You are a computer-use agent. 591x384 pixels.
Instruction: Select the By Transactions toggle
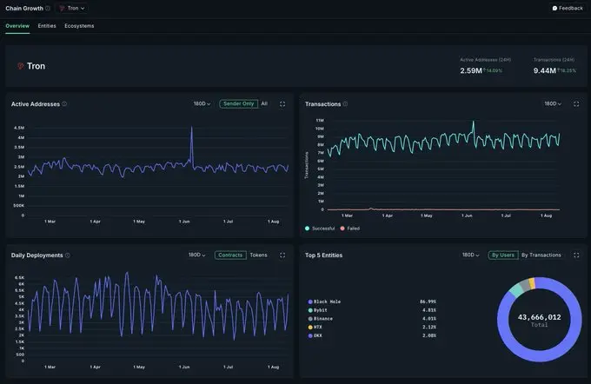click(x=541, y=255)
